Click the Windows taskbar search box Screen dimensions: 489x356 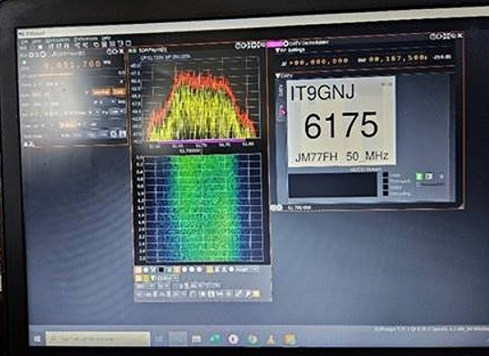click(98, 339)
